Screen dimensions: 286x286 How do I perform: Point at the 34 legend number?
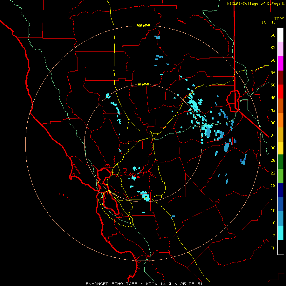point(273,135)
